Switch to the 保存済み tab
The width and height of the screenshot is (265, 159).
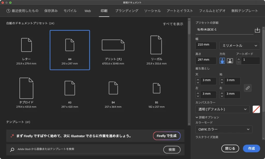click(51, 11)
